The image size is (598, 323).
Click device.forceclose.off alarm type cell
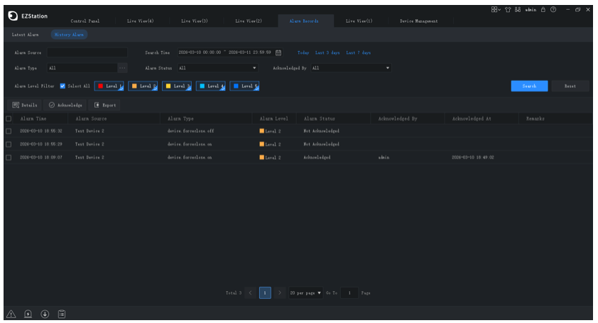pyautogui.click(x=190, y=131)
